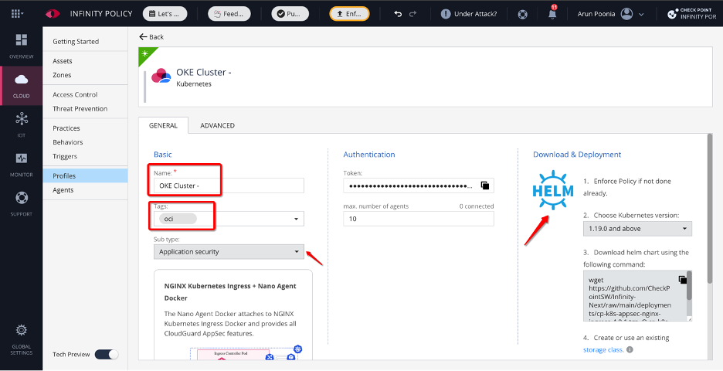Click the Enforce button

click(349, 14)
